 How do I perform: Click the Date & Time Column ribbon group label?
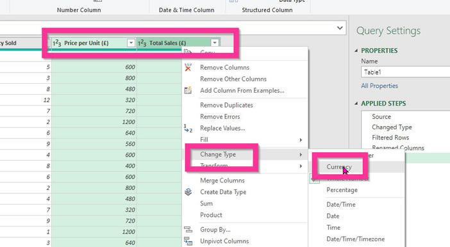point(187,10)
